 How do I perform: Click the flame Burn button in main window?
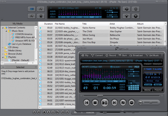pos(136,9)
